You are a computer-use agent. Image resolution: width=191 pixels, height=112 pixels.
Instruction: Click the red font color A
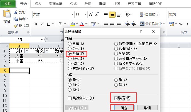pos(82,24)
